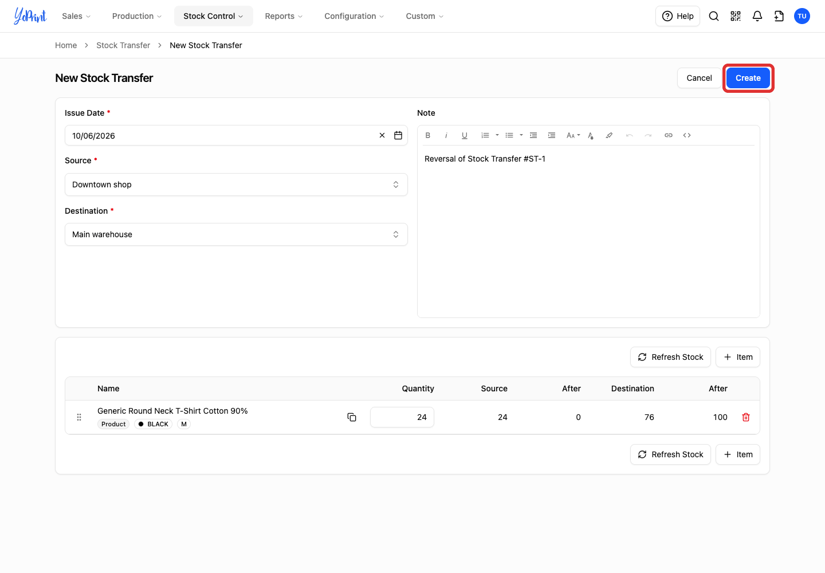Open the TU user avatar menu
Screen dimensions: 825x573
pyautogui.click(x=802, y=16)
